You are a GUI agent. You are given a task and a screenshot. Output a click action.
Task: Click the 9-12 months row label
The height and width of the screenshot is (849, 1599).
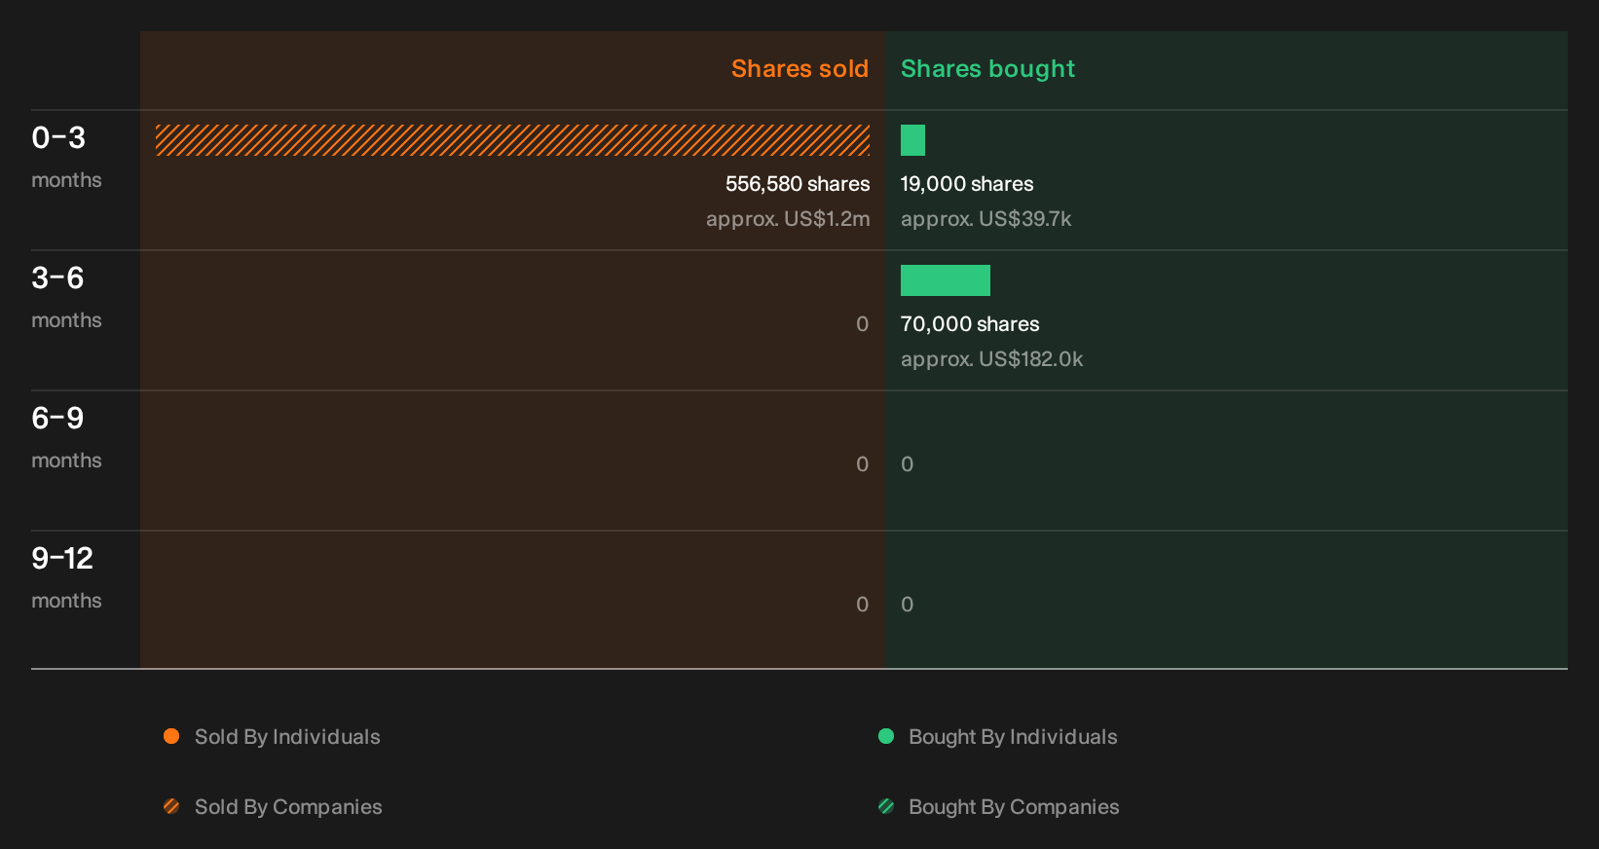click(66, 577)
